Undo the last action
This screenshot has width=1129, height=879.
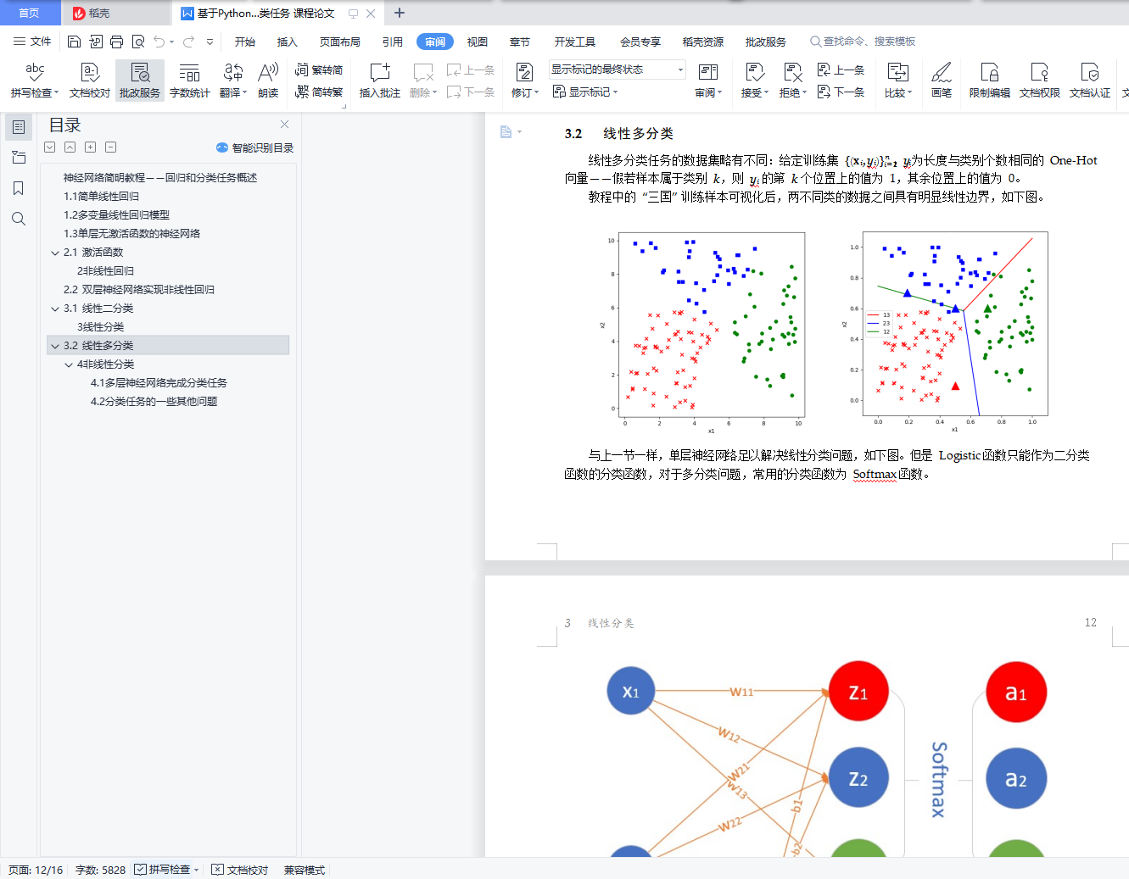(159, 42)
